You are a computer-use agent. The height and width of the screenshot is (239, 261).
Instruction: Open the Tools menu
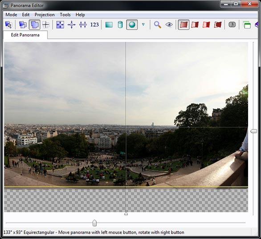65,15
